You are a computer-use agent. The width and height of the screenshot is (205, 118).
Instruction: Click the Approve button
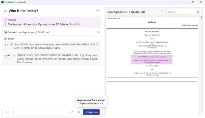[x=91, y=112]
